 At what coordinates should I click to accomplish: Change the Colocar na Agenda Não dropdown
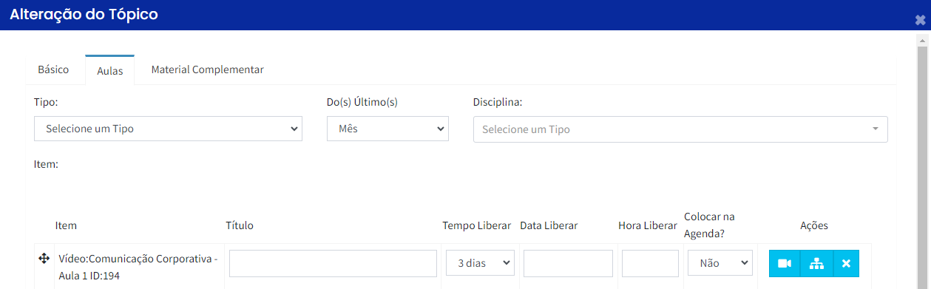pyautogui.click(x=720, y=263)
